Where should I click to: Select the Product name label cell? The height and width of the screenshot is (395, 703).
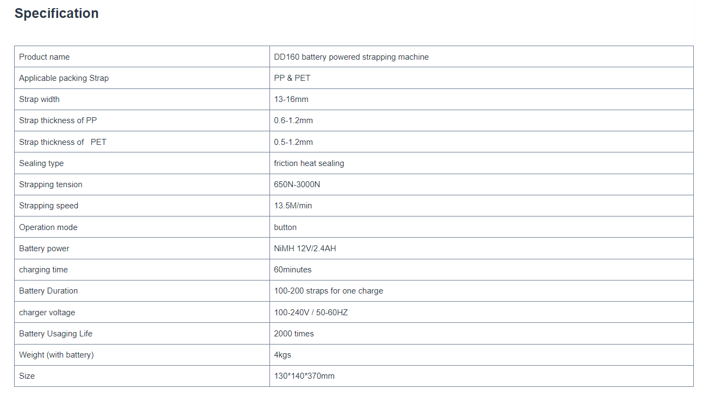coord(142,56)
